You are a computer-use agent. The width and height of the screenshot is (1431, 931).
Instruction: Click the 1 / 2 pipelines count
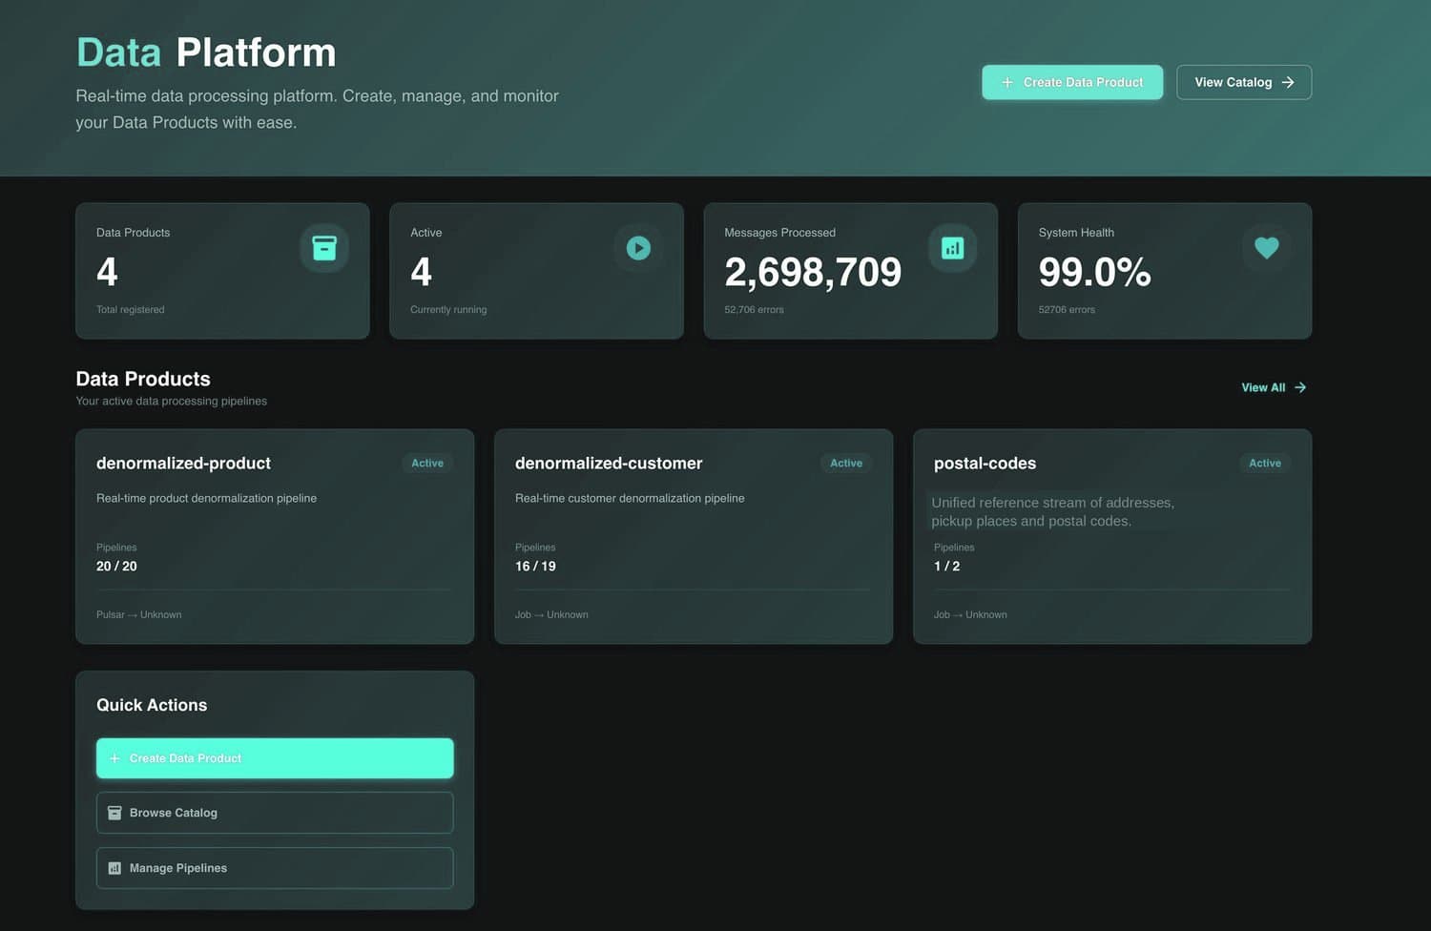(946, 567)
